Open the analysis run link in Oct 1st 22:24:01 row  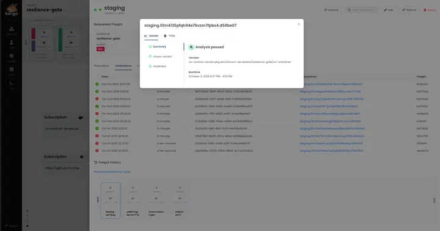(331, 151)
